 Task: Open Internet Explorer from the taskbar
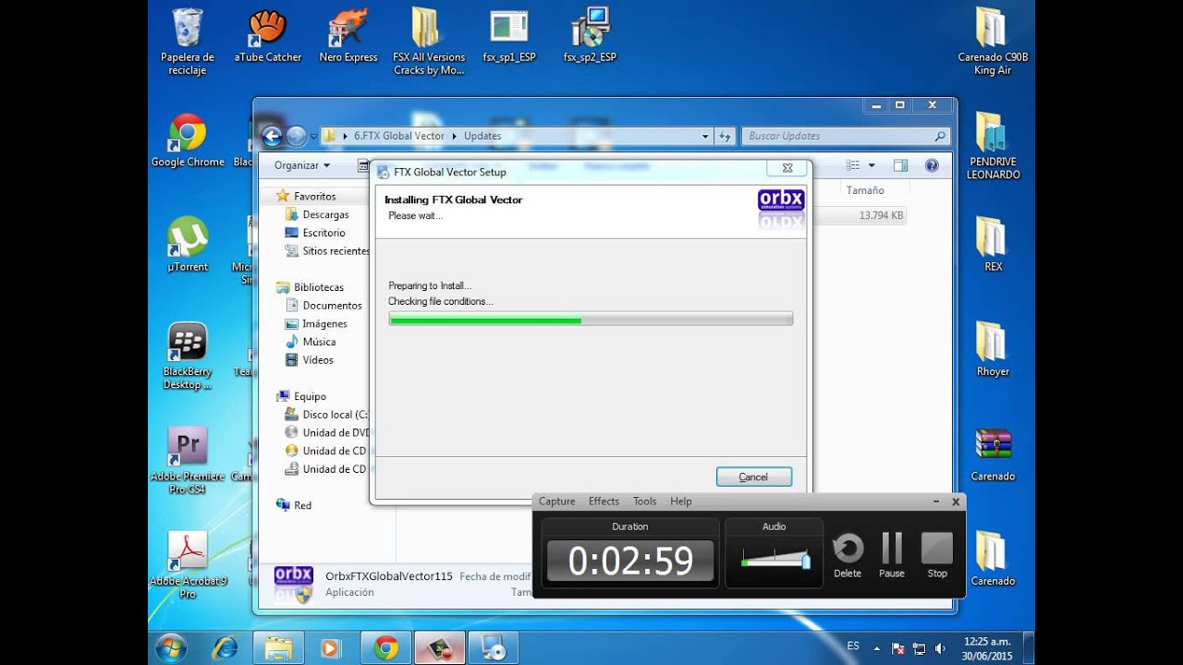pyautogui.click(x=225, y=647)
